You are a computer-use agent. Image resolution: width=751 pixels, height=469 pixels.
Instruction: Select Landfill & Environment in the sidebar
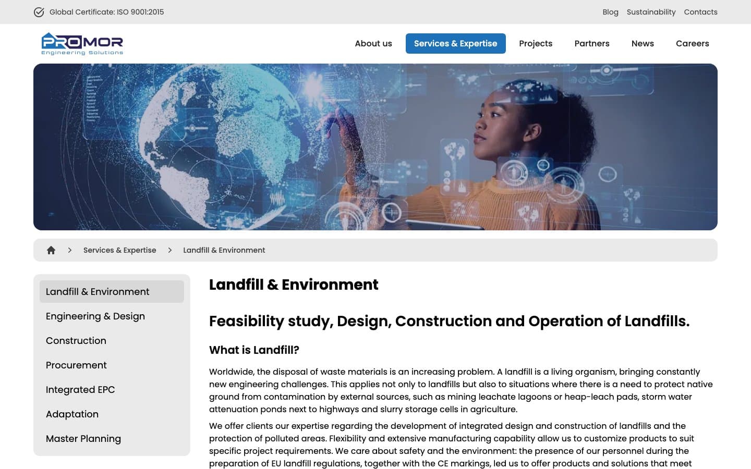112,292
